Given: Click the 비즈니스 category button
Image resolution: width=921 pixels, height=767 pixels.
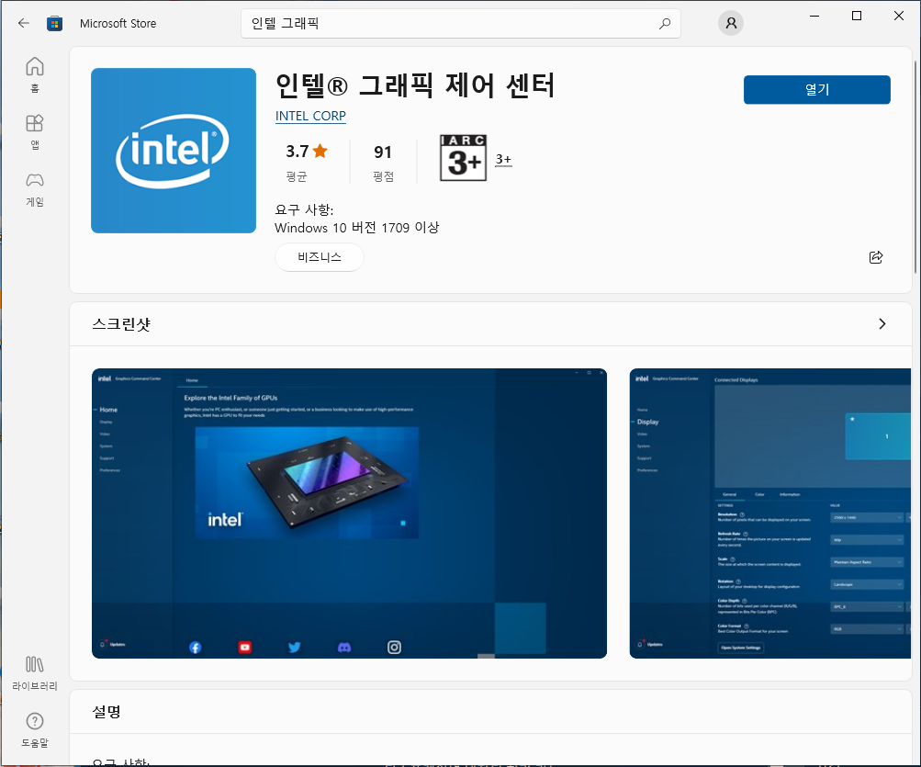Looking at the screenshot, I should pyautogui.click(x=319, y=257).
